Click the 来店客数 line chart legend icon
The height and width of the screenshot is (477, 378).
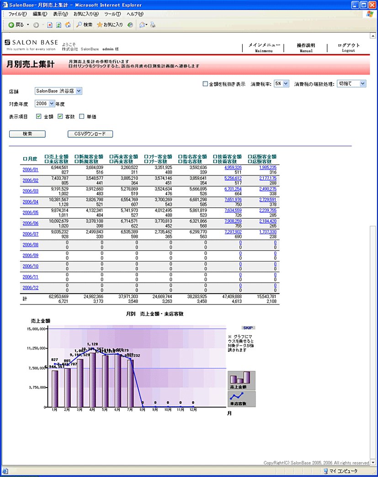coord(241,399)
